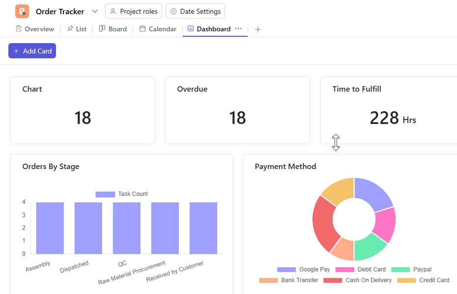The image size is (457, 294).
Task: Click the Add Card button
Action: click(x=32, y=51)
